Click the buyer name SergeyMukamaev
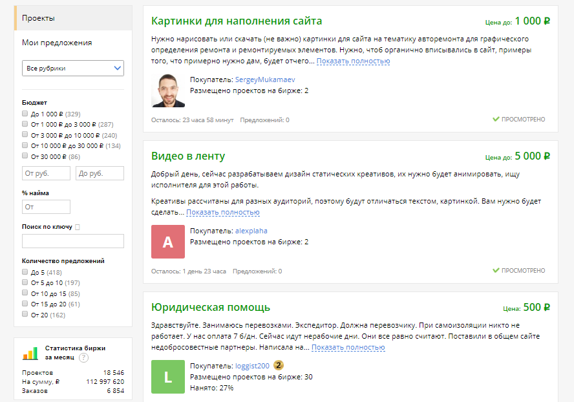Screen dimensions: 574x402 [264, 78]
